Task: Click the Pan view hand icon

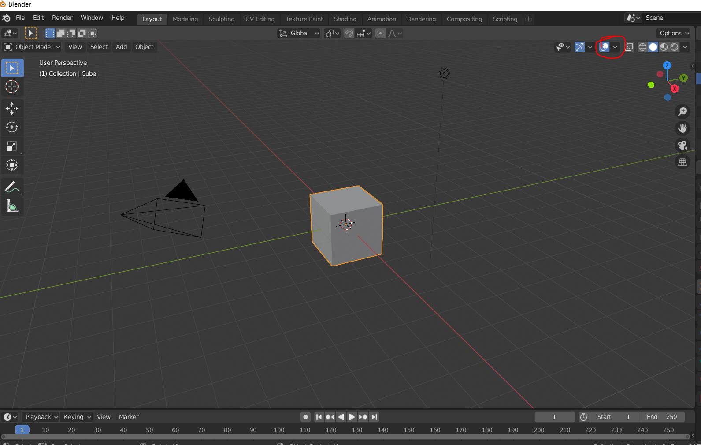Action: coord(682,128)
